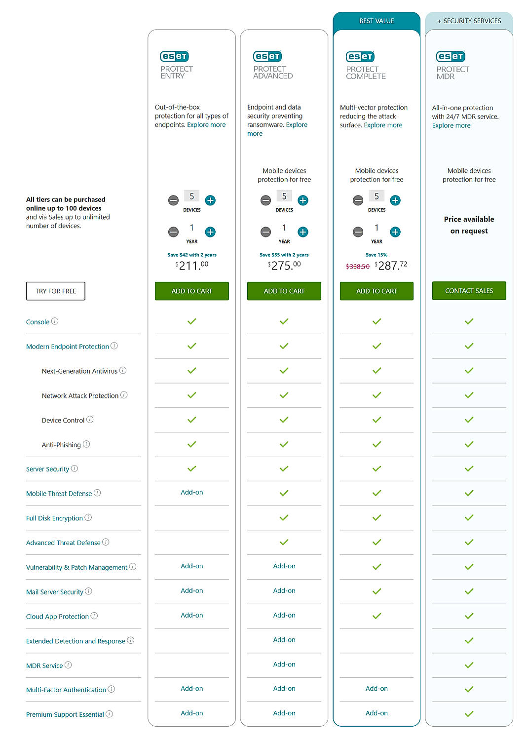The image size is (528, 743).
Task: Select the BEST VALUE tab above PROTECT Complete
Action: click(x=376, y=21)
